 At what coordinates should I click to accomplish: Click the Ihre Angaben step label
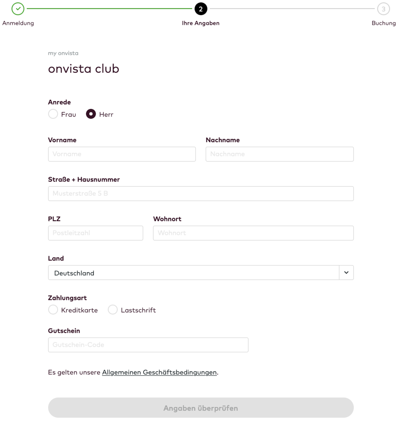point(201,23)
